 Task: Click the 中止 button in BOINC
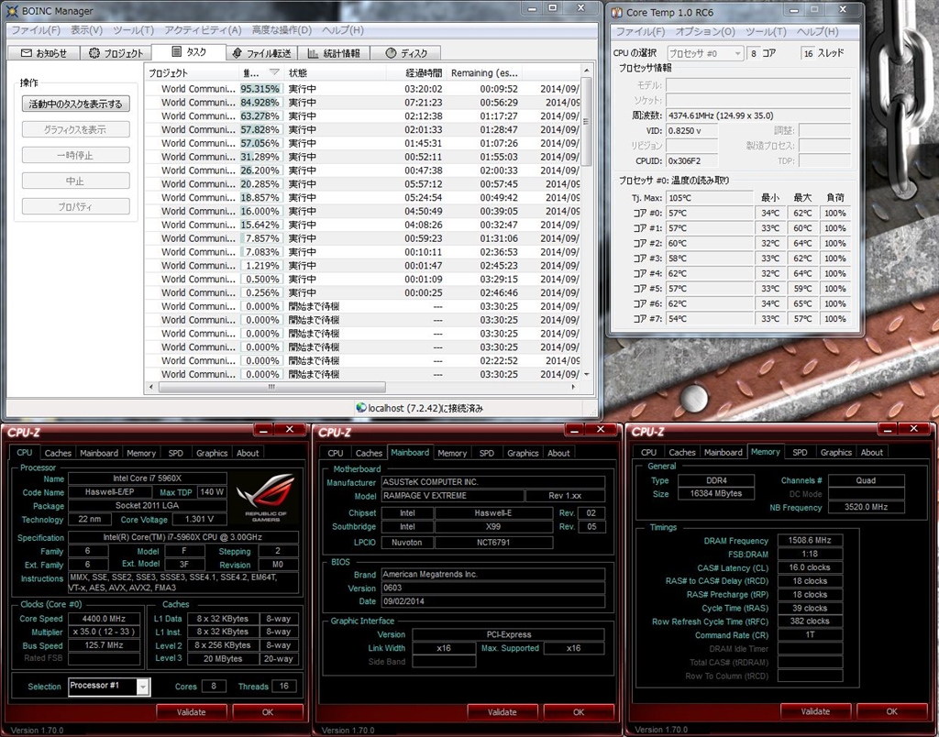[75, 181]
